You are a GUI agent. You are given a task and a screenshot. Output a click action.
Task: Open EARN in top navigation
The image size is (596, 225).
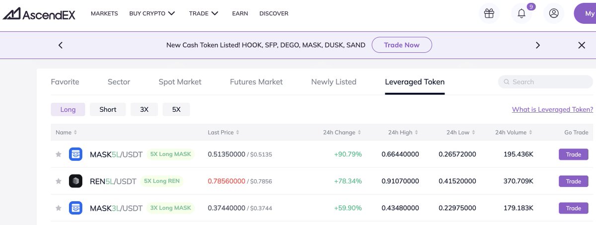pos(240,13)
